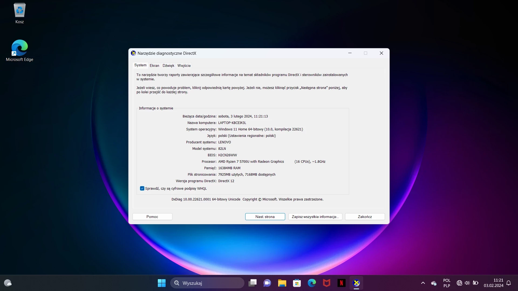Click the language value polski
The image size is (518, 291).
(247, 136)
